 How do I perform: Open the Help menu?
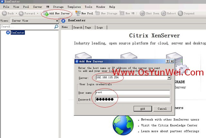(112, 7)
